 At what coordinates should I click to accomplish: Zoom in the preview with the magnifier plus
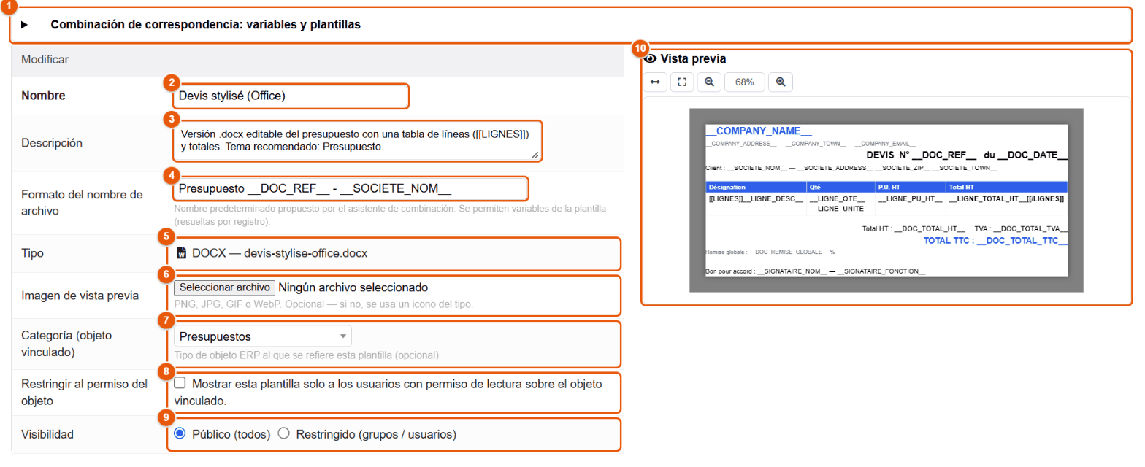coord(781,82)
